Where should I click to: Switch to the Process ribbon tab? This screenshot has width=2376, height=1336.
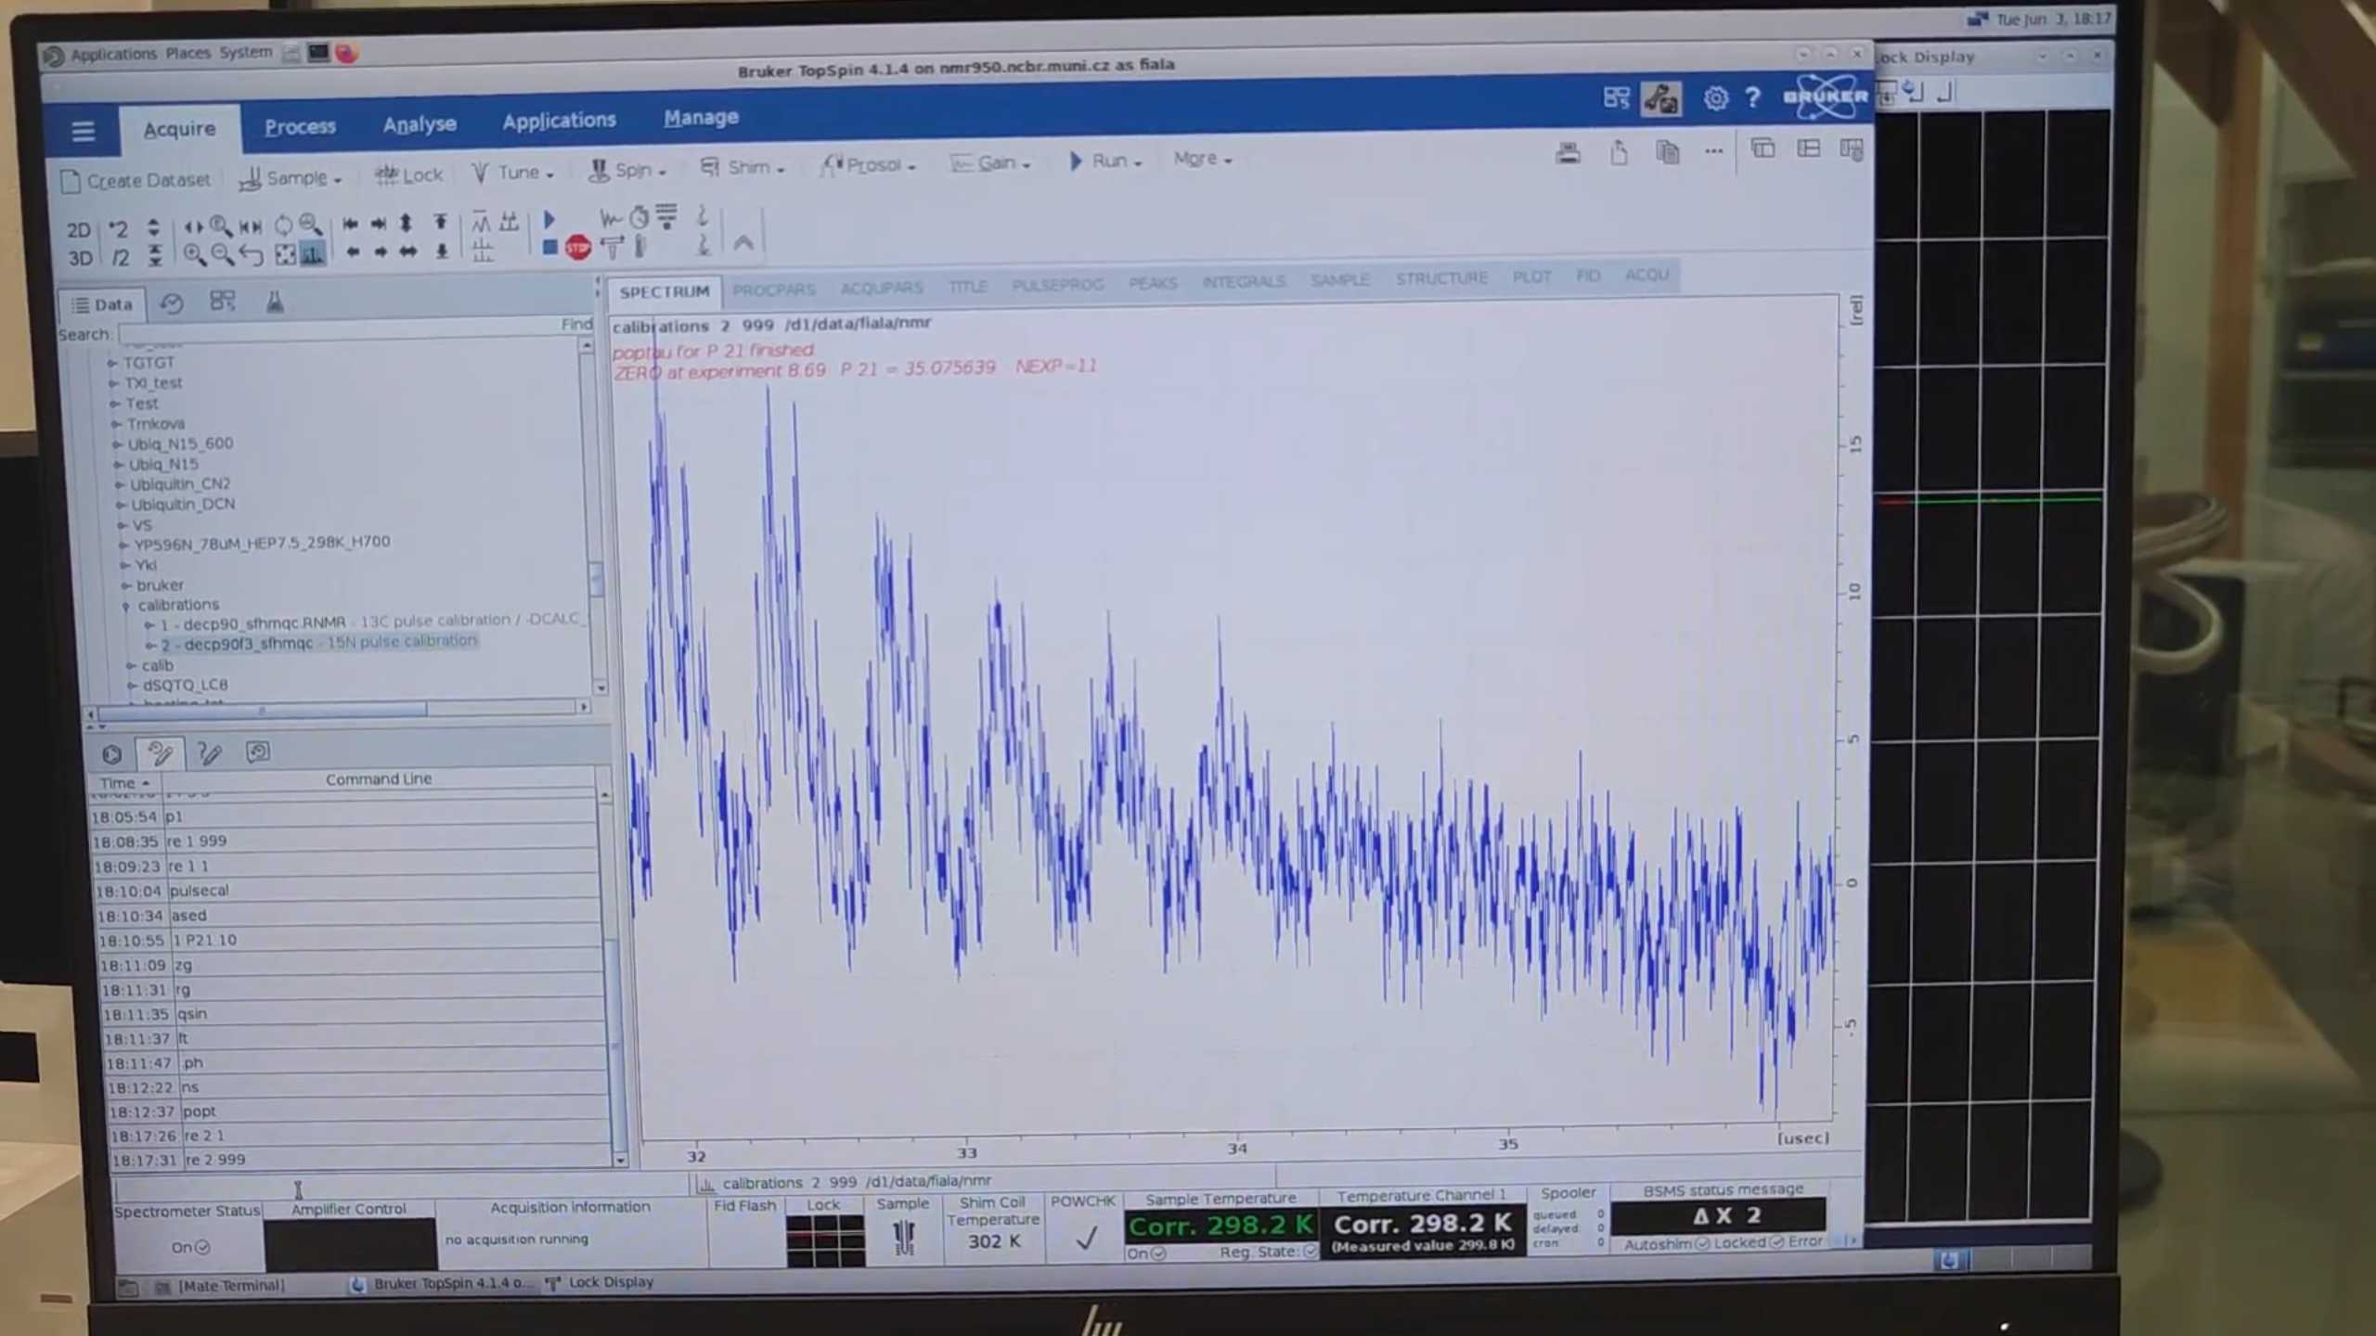(x=300, y=126)
